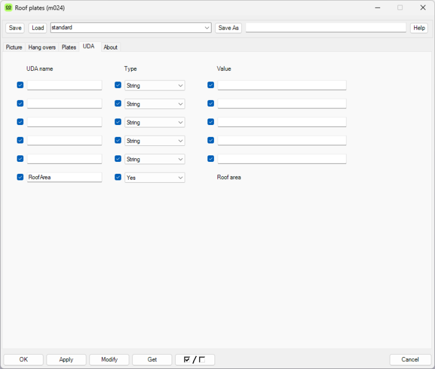Open the About tab
Viewport: 435px width, 369px height.
pyautogui.click(x=110, y=47)
